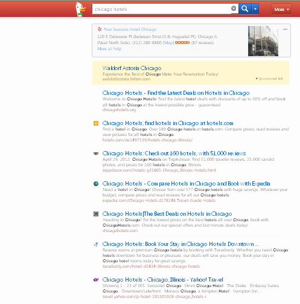This screenshot has height=304, width=300.
Task: Collapse the Yelp info box with the minus icon
Action: 285,30
